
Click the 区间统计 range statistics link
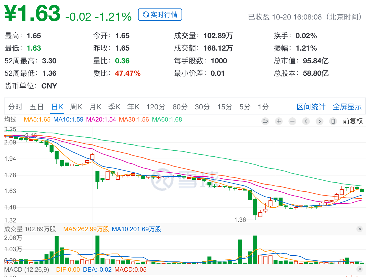pos(311,107)
